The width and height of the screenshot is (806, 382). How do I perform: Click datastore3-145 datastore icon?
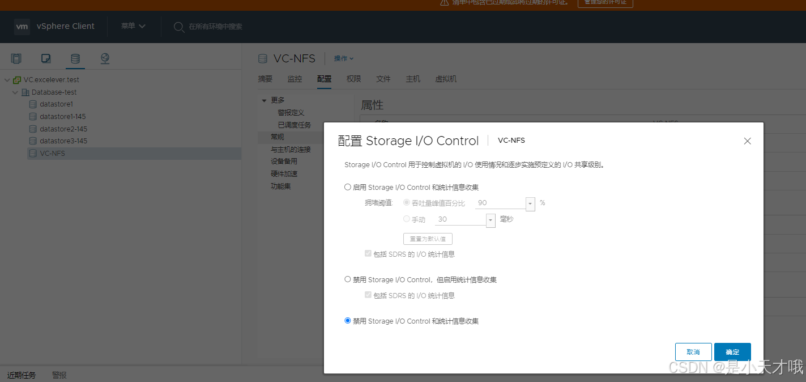point(33,141)
